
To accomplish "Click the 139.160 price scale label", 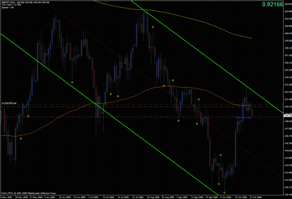I will click(288, 194).
